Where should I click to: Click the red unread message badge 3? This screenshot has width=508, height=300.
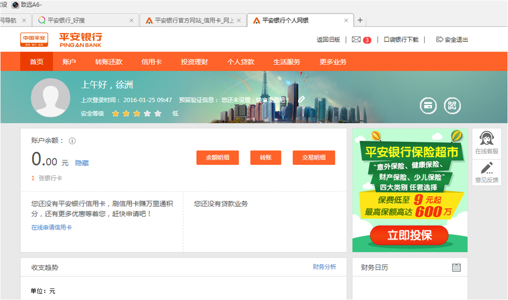367,40
